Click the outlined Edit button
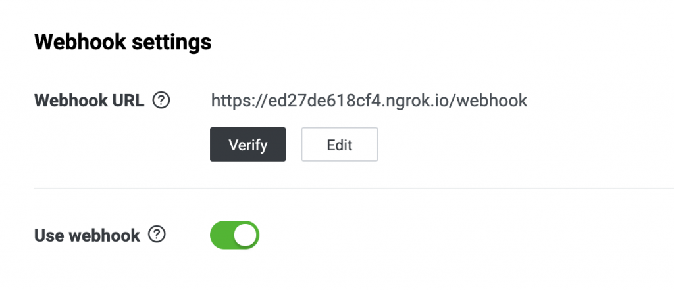The image size is (674, 291). pos(340,145)
